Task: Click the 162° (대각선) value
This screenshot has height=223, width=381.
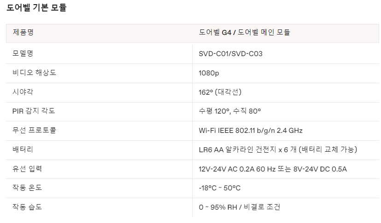Action: coord(220,92)
